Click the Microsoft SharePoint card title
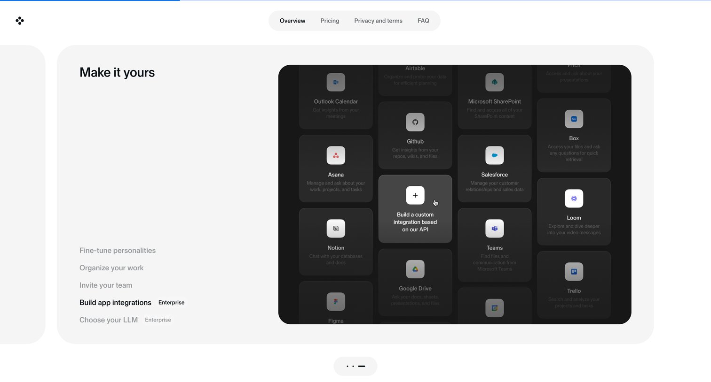 click(x=495, y=101)
